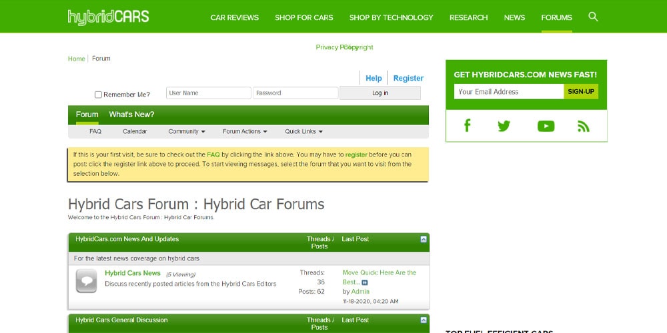667x333 pixels.
Task: Open the YouTube icon link
Action: [546, 126]
